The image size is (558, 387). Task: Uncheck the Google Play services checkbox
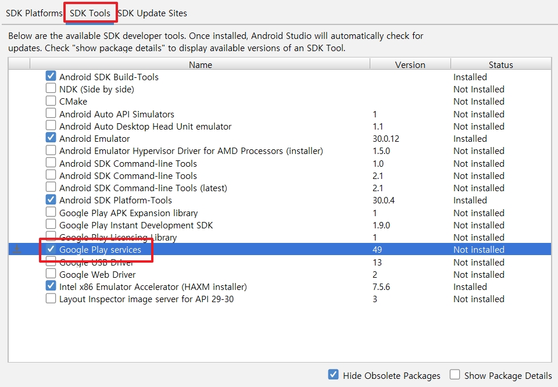tap(51, 249)
